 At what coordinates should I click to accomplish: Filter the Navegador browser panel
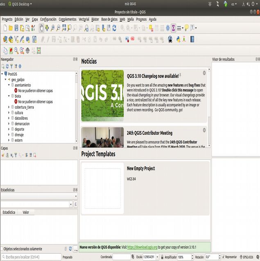11,66
